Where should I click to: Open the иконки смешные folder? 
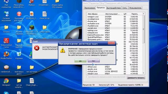[x=19, y=30]
